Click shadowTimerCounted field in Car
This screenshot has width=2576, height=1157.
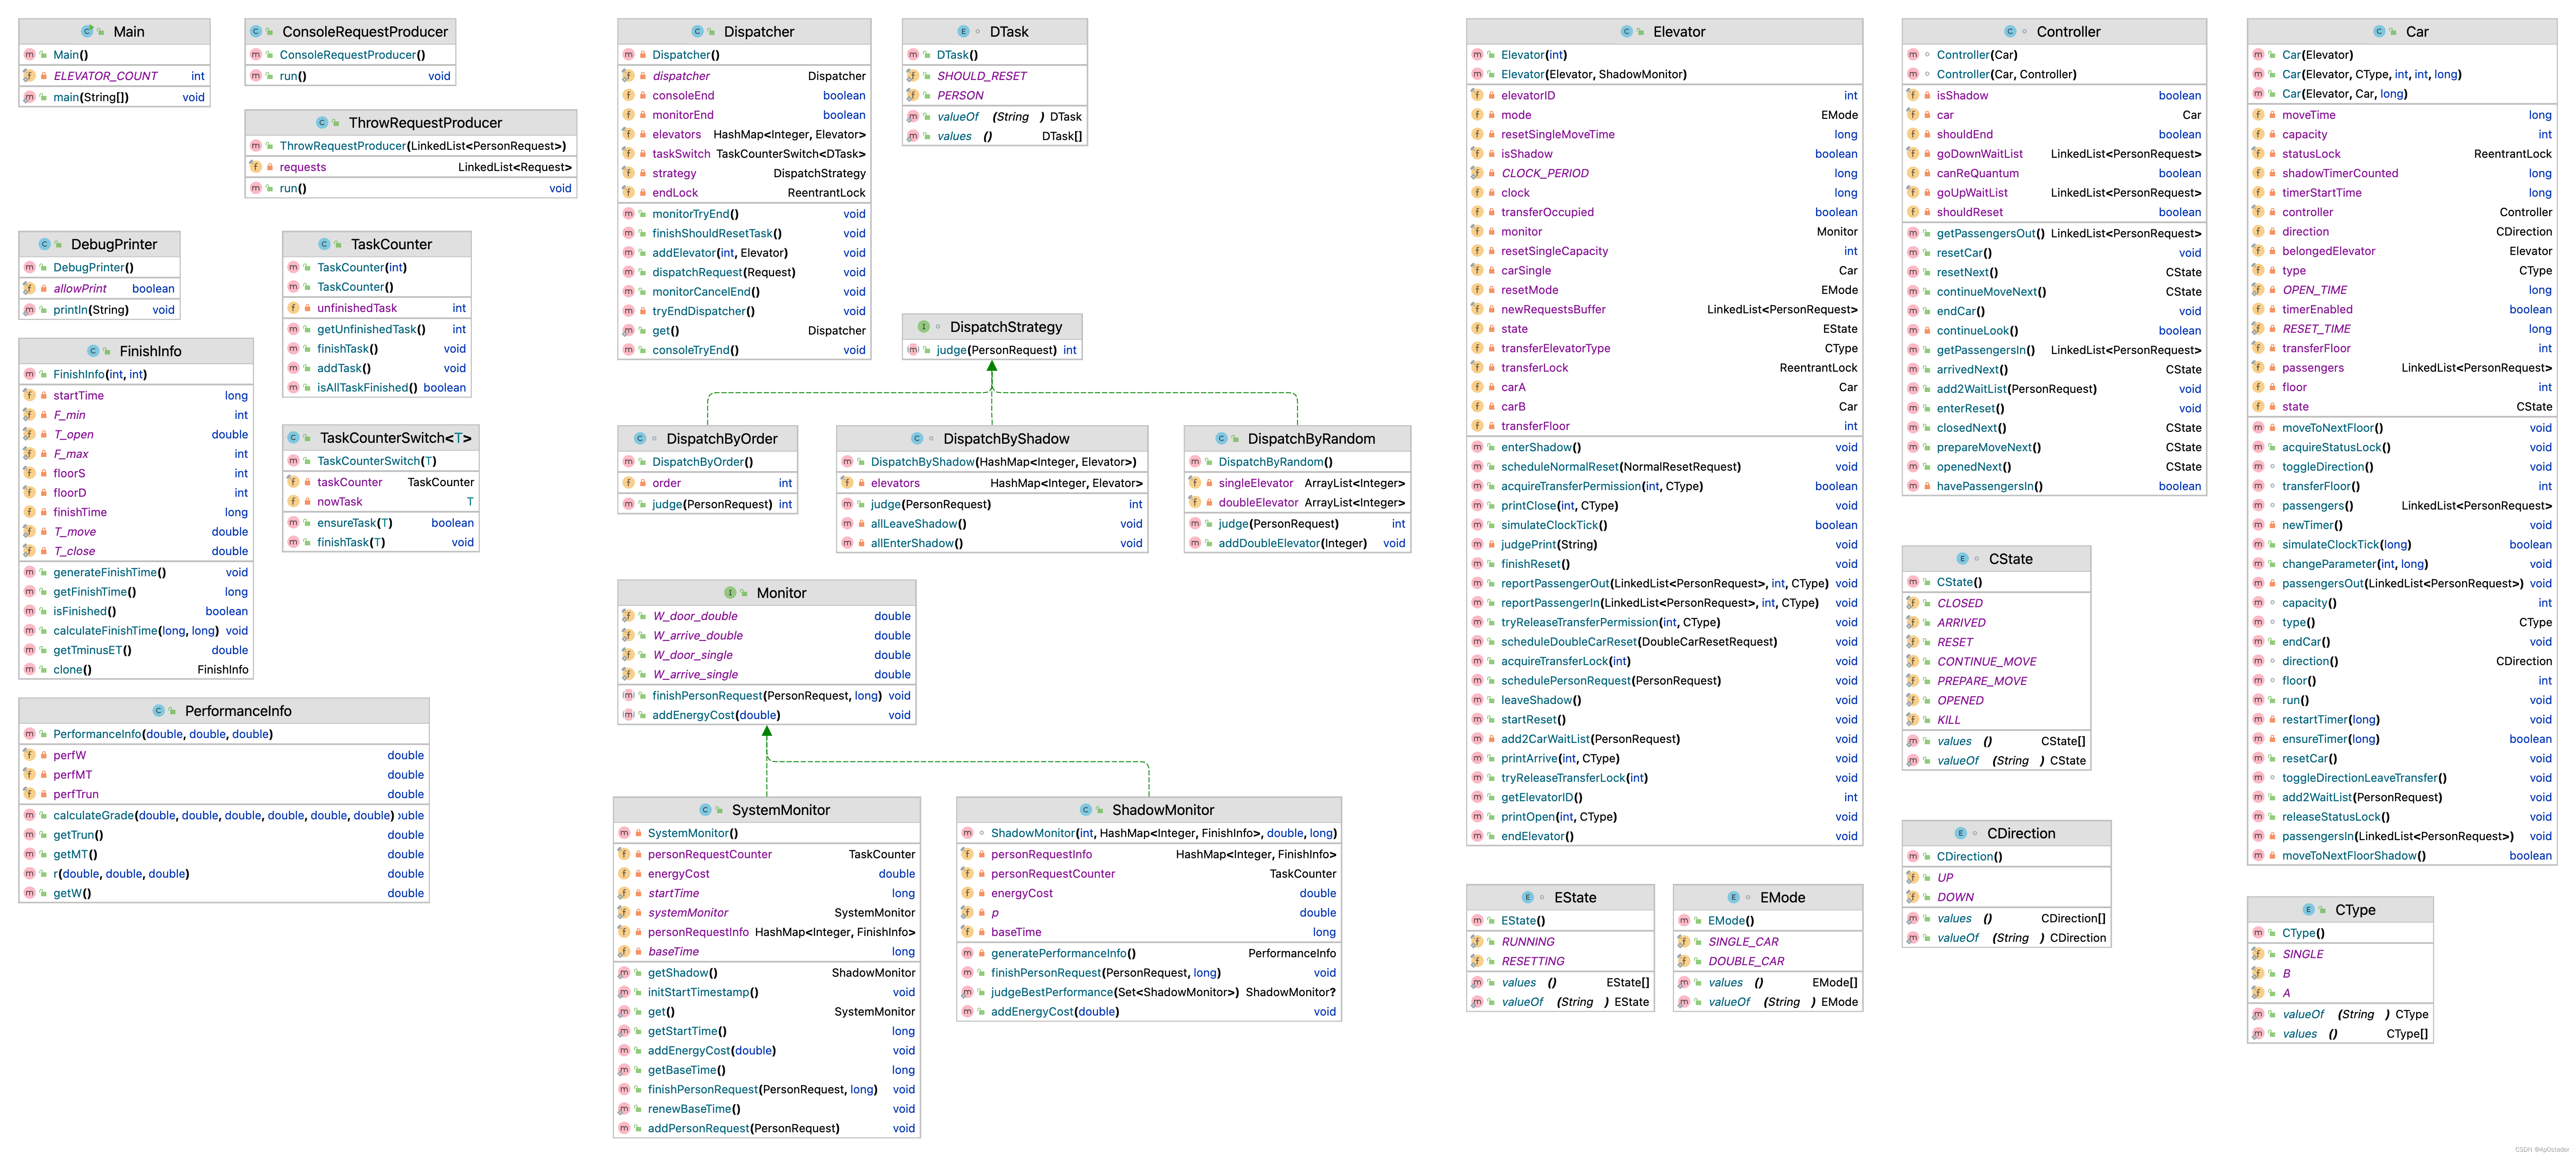tap(2402, 173)
